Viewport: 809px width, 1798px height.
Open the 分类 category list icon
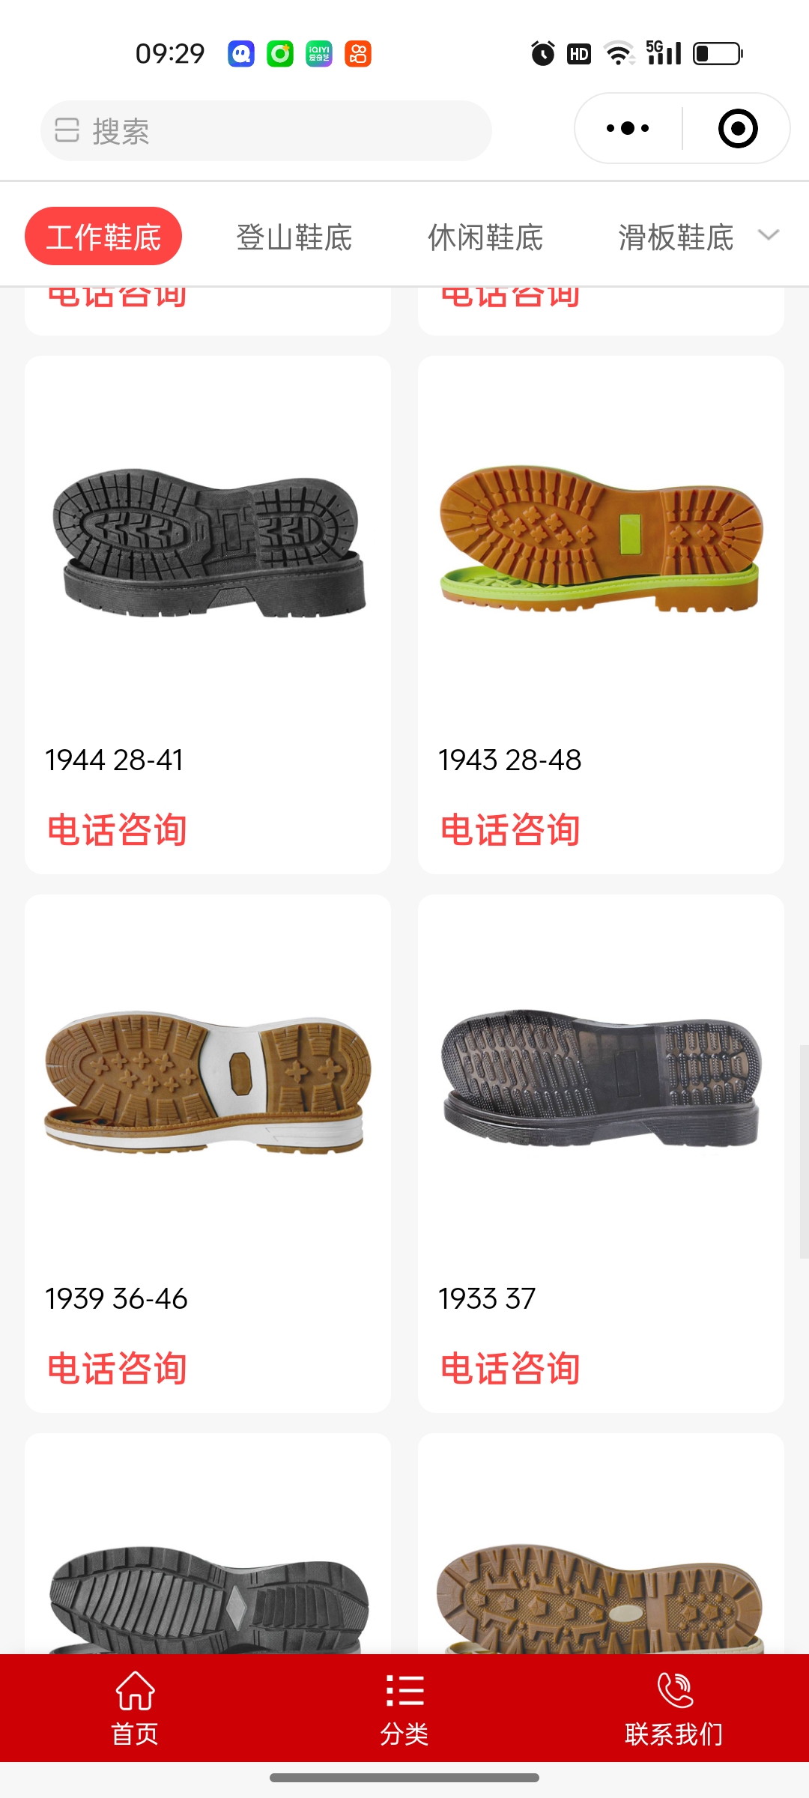[x=404, y=1691]
